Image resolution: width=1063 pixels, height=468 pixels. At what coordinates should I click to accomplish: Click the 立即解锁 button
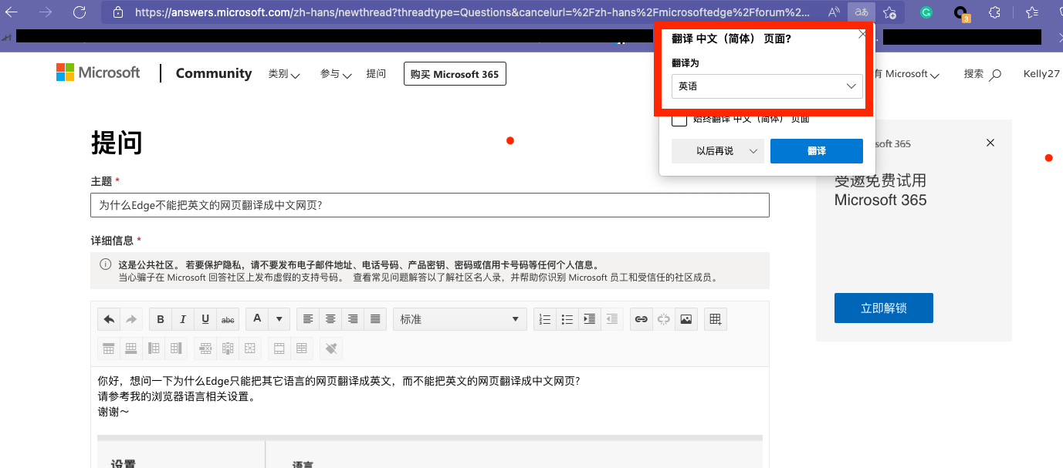point(883,307)
